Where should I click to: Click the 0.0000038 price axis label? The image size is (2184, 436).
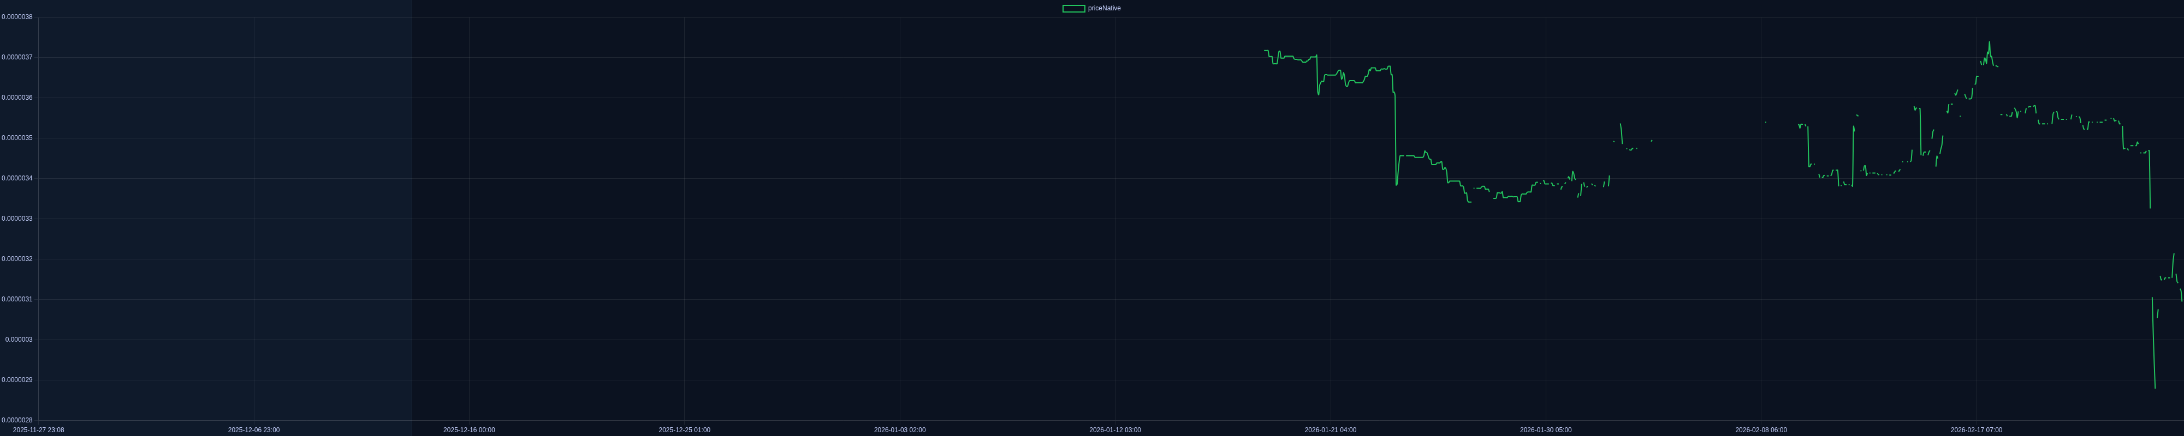17,17
